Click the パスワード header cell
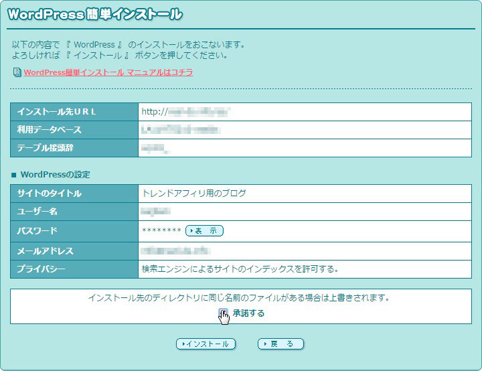The width and height of the screenshot is (482, 371). tap(74, 231)
